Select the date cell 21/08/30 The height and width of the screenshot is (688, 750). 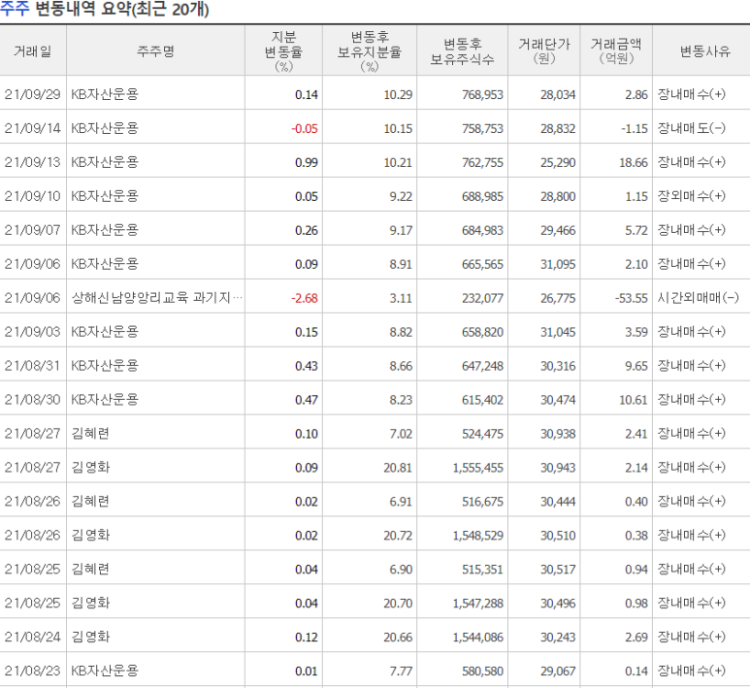(33, 400)
